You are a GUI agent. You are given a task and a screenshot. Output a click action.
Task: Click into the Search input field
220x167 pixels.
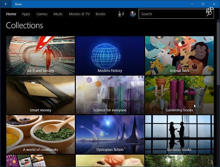tap(176, 14)
